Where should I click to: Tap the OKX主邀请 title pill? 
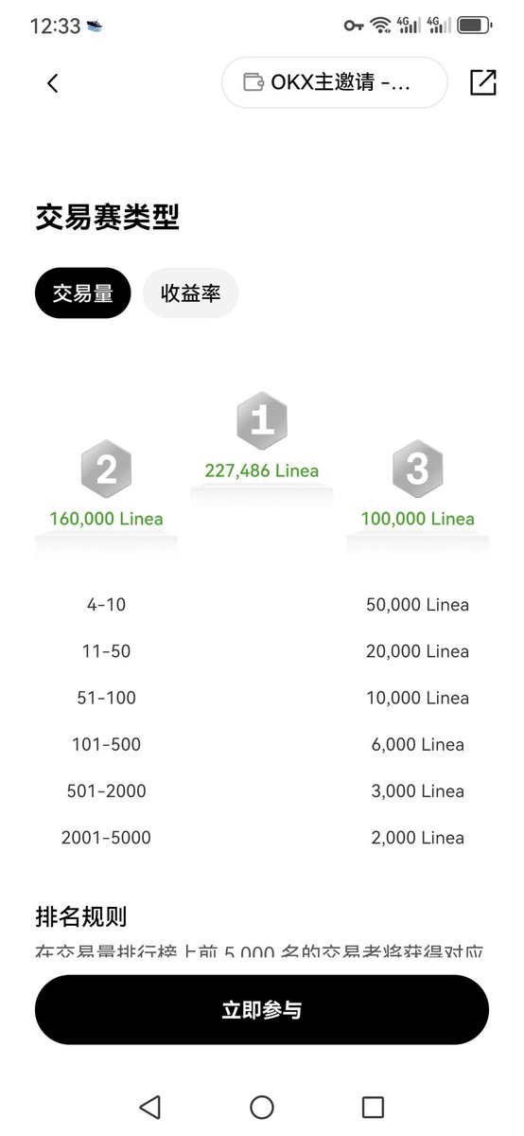335,82
